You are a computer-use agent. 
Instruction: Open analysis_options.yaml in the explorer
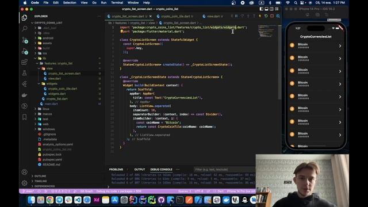(x=57, y=144)
